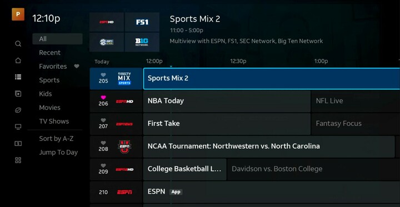Open the apps grid icon in the sidebar
Image resolution: width=400 pixels, height=207 pixels.
pyautogui.click(x=18, y=160)
